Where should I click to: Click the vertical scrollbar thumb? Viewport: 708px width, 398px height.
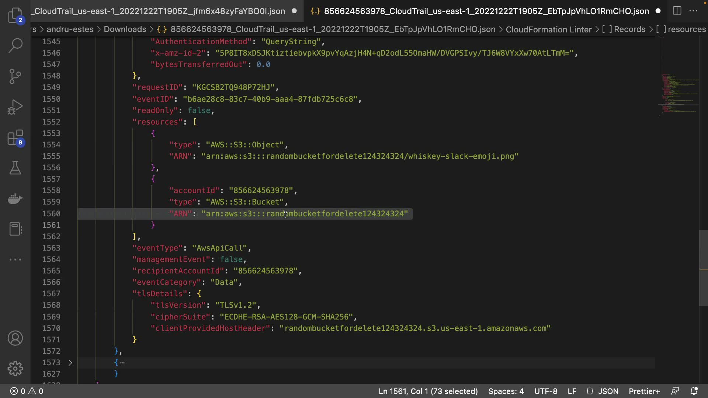pos(703,268)
